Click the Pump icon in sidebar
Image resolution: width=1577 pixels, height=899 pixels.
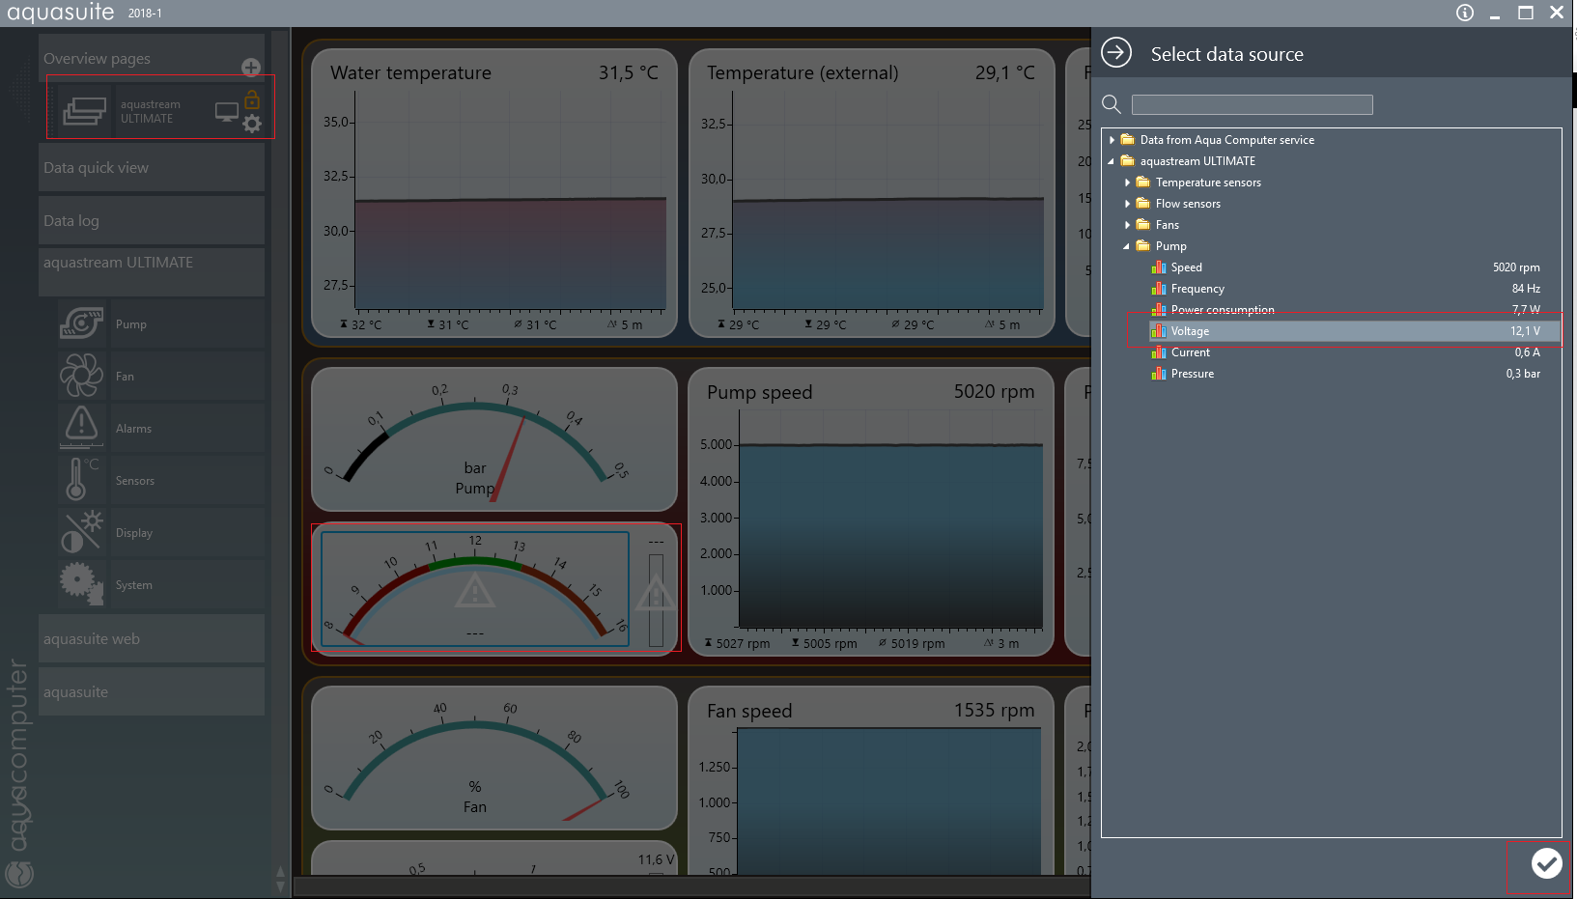(82, 323)
